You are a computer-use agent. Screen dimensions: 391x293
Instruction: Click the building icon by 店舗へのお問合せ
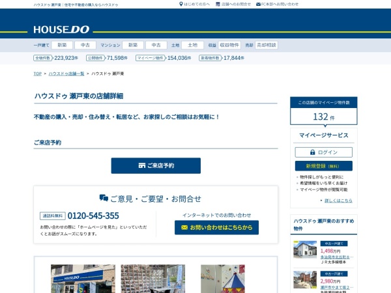(218, 4)
